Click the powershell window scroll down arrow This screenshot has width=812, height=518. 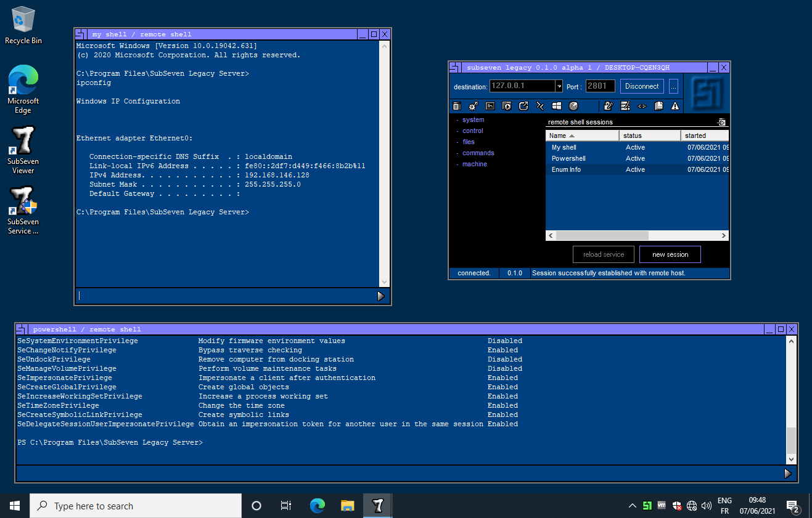[792, 459]
